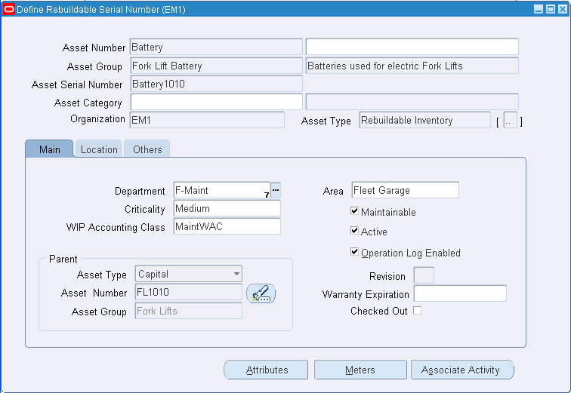Click the empty Asset Number description field
This screenshot has width=571, height=393.
coord(412,47)
